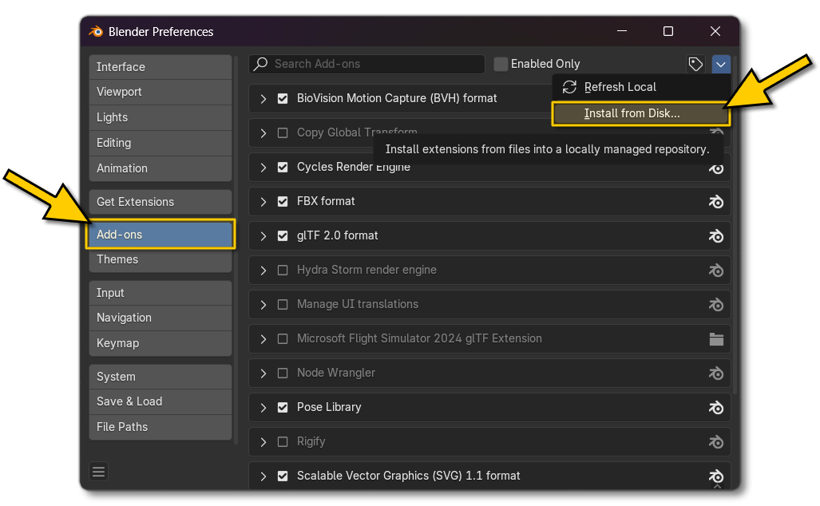The height and width of the screenshot is (506, 820).
Task: Open the Keymap preferences
Action: coord(160,343)
